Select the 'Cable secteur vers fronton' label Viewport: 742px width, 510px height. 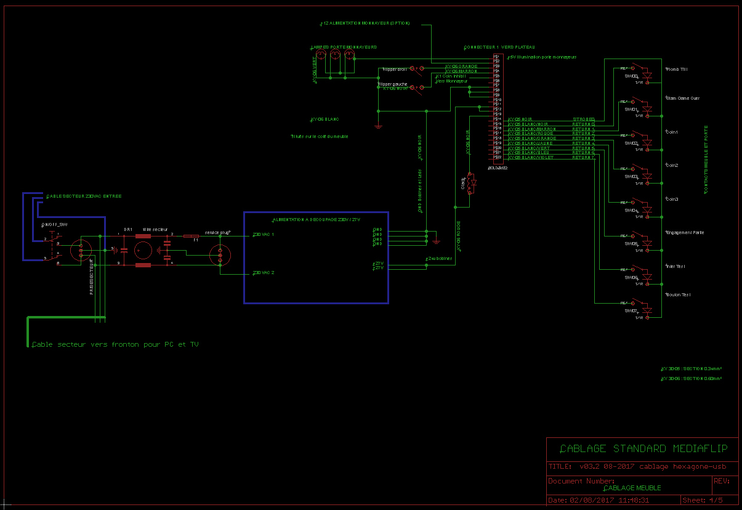(x=115, y=345)
